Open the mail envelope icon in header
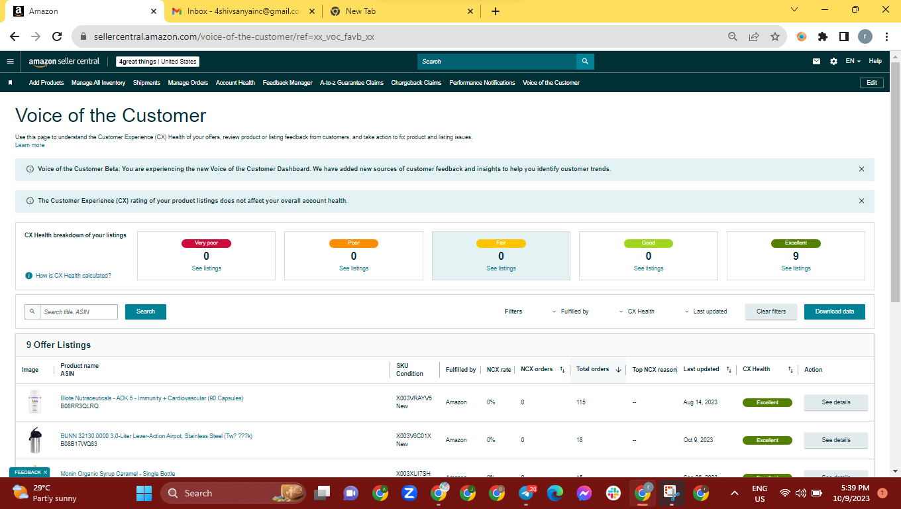This screenshot has width=901, height=509. [x=816, y=62]
